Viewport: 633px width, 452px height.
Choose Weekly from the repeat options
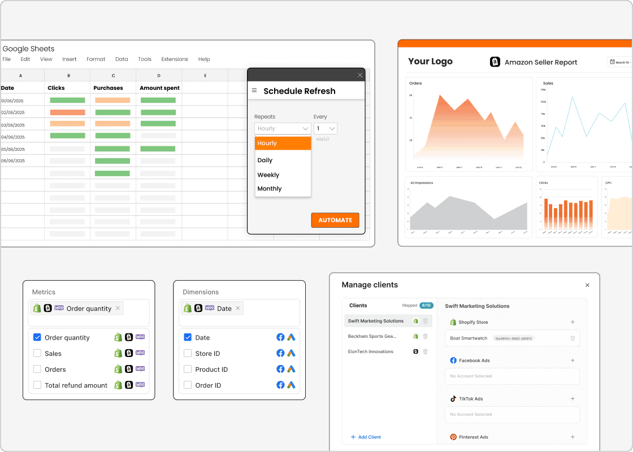coord(268,175)
